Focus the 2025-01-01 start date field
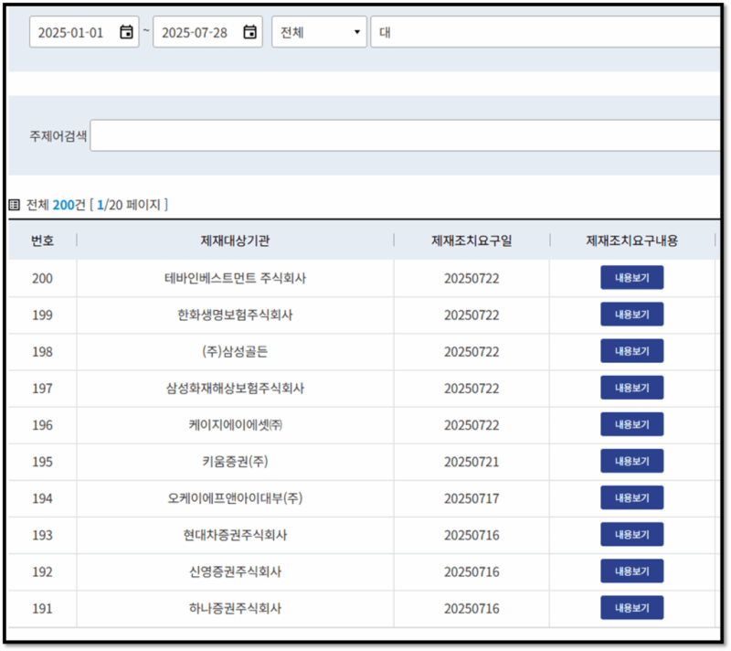The height and width of the screenshot is (651, 731). pyautogui.click(x=84, y=32)
